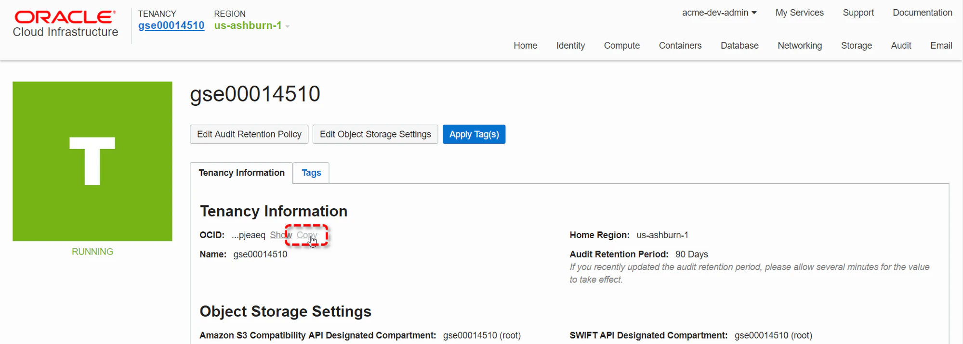Click Edit Object Storage Settings button
Viewport: 963px width, 344px height.
[375, 134]
